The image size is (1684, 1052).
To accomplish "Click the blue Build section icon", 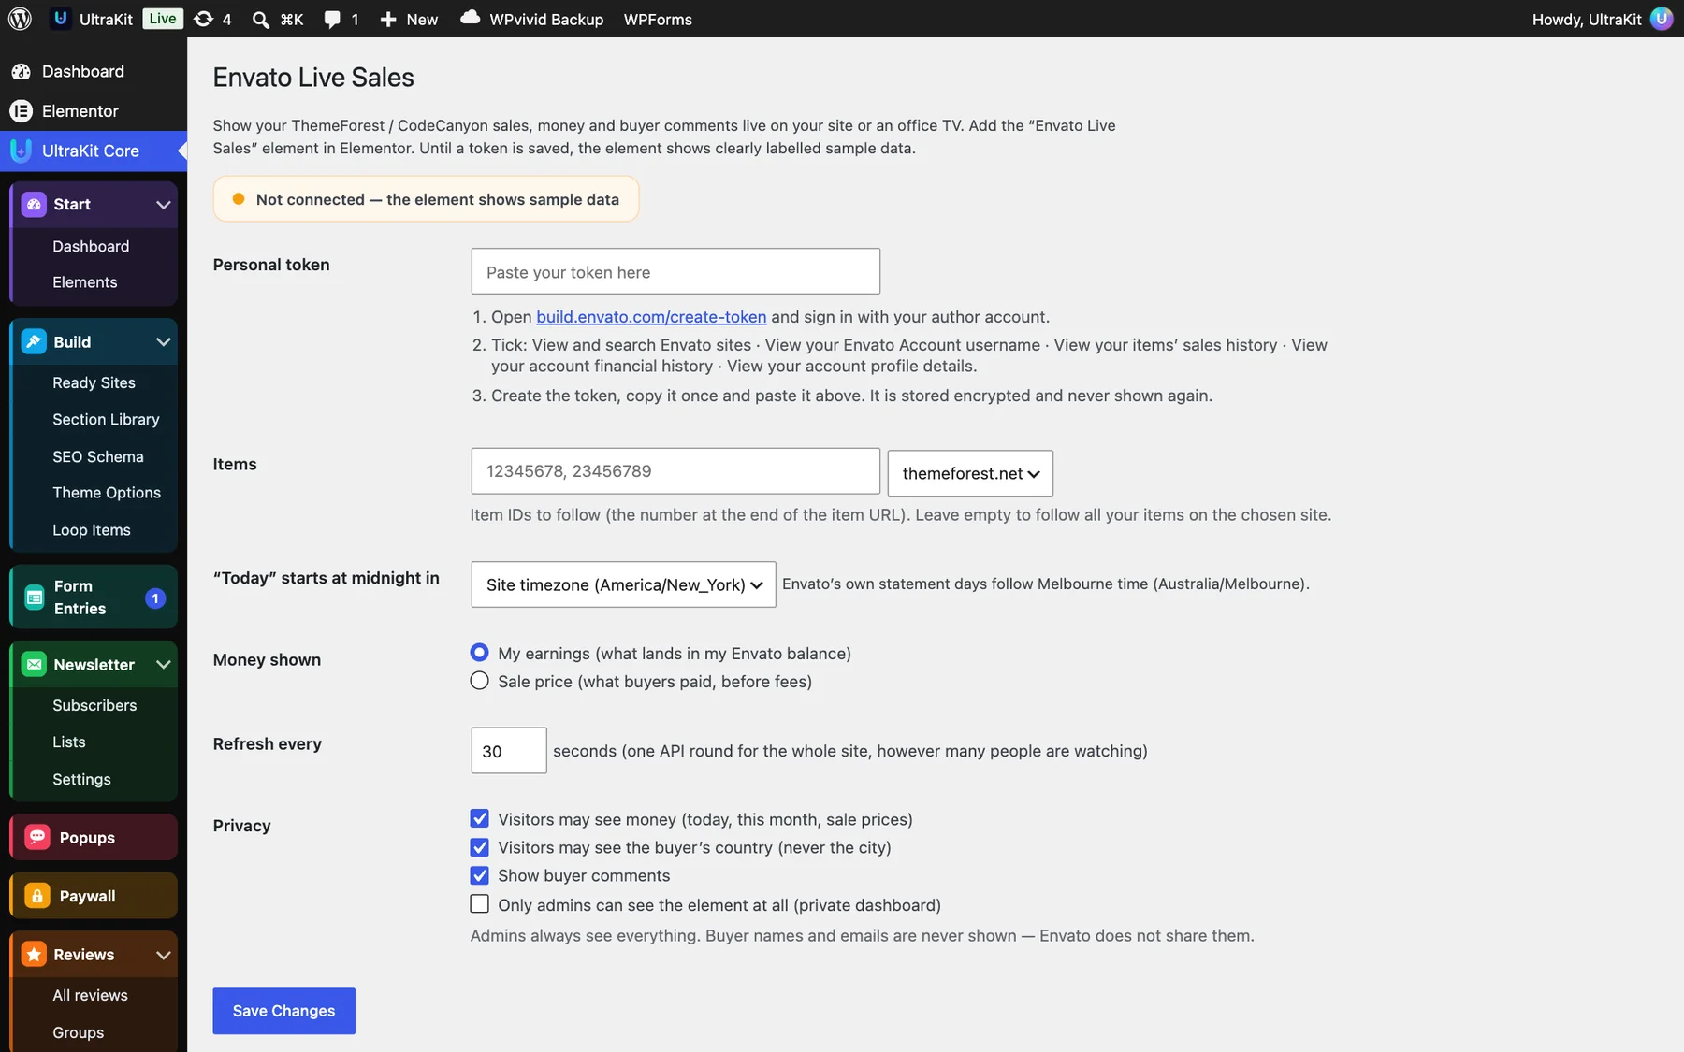I will (x=34, y=342).
